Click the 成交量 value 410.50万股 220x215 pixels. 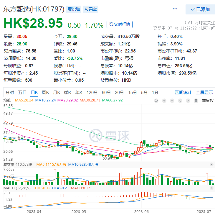point(129,37)
